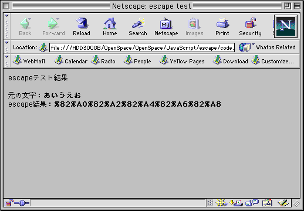Toggle the online/offline plug icon
This screenshot has width=304, height=211.
click(x=22, y=203)
